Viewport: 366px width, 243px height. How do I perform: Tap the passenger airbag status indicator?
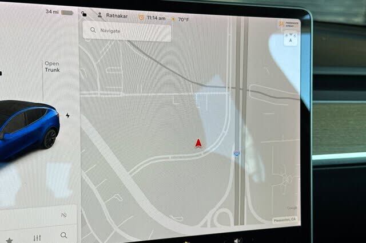point(288,25)
